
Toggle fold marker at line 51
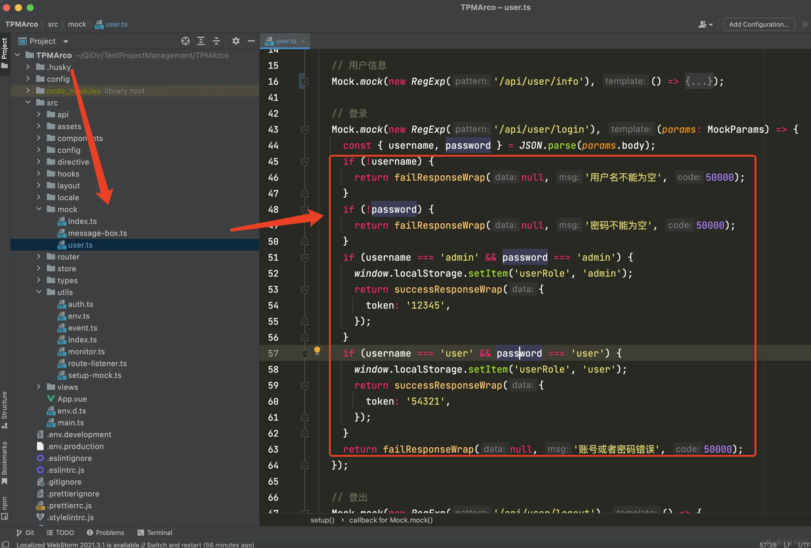pos(305,257)
